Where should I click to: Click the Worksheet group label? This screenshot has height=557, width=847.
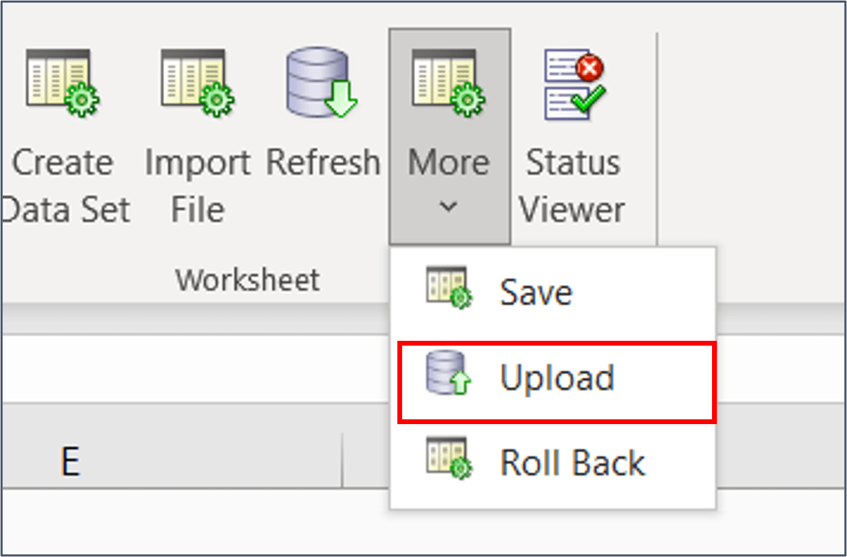click(248, 278)
